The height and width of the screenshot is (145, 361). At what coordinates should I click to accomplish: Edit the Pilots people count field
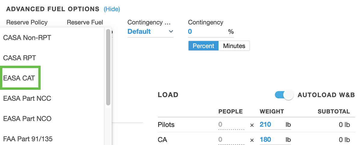[231, 125]
